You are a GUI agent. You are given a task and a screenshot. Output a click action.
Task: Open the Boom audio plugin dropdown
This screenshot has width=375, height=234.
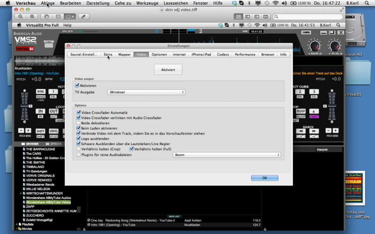(227, 154)
